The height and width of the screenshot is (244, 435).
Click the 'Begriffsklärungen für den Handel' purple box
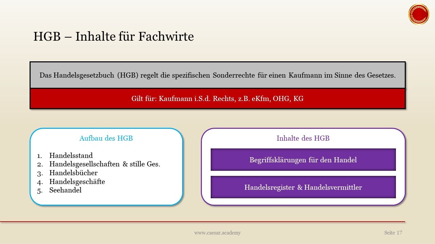(x=303, y=160)
